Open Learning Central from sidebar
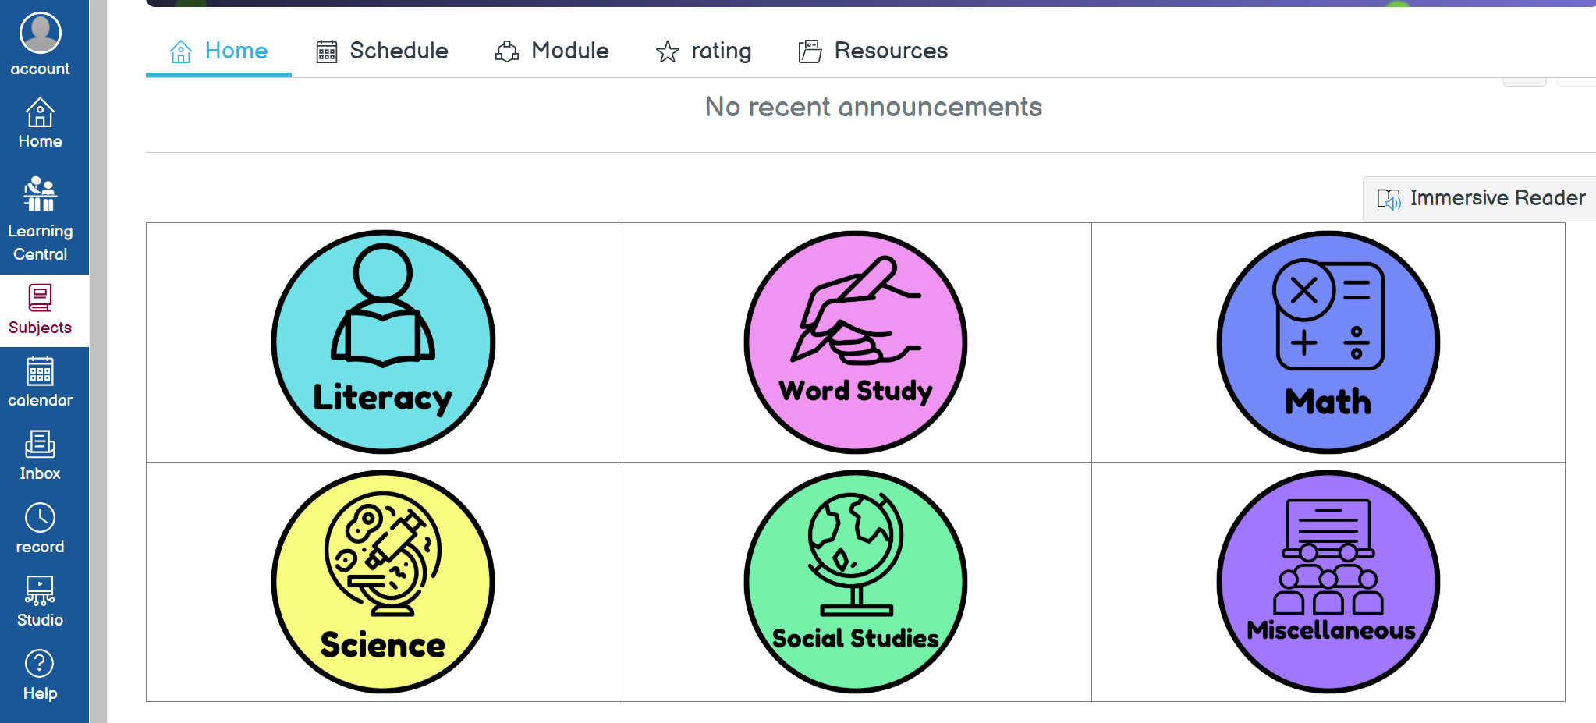Viewport: 1596px width, 723px height. [40, 218]
